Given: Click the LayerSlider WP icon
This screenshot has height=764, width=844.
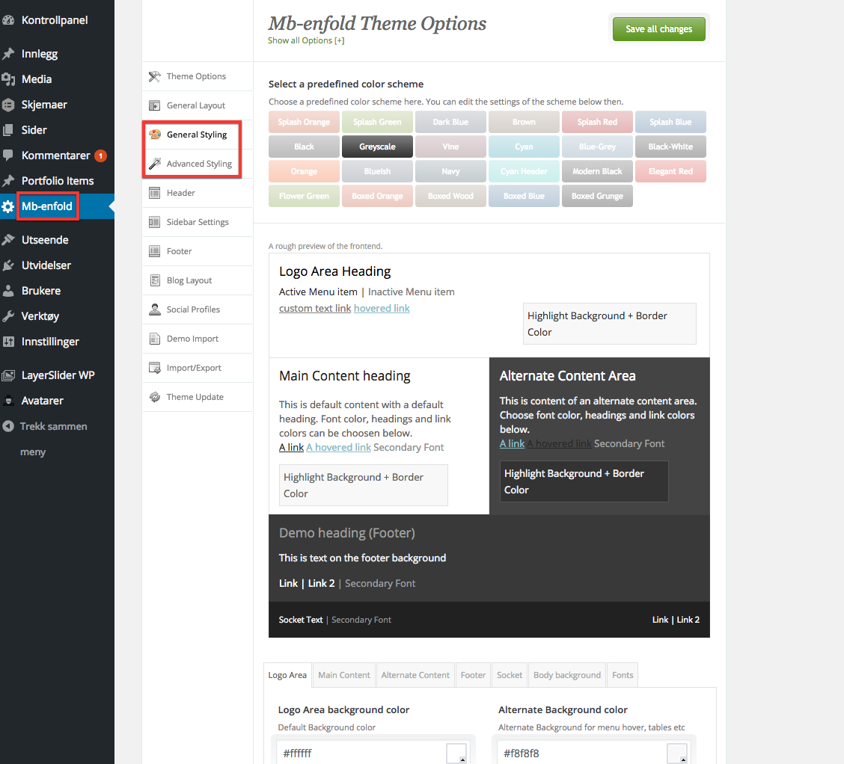Looking at the screenshot, I should pyautogui.click(x=8, y=375).
